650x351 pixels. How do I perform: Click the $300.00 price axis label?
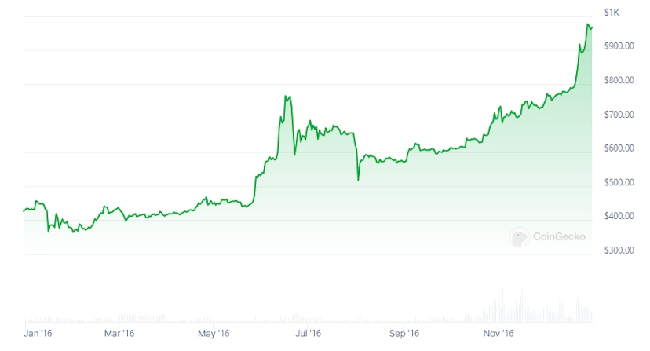618,250
